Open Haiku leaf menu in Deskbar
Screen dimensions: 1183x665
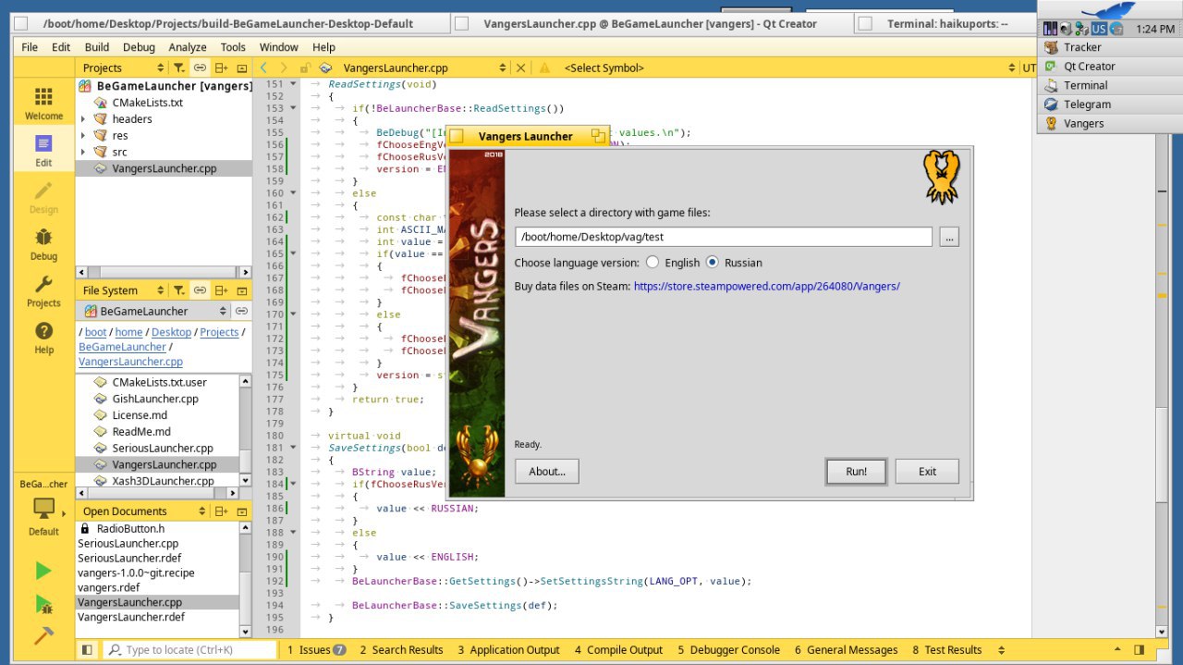(1109, 11)
